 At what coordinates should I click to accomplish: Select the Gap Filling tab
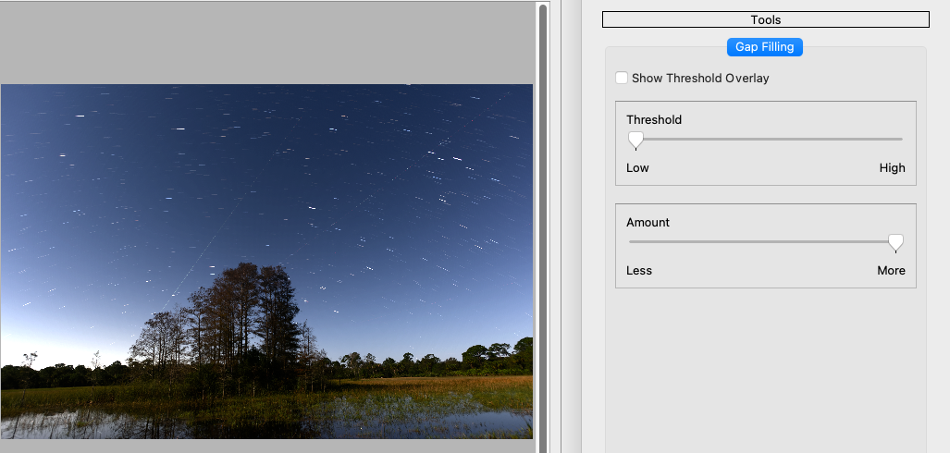point(764,47)
